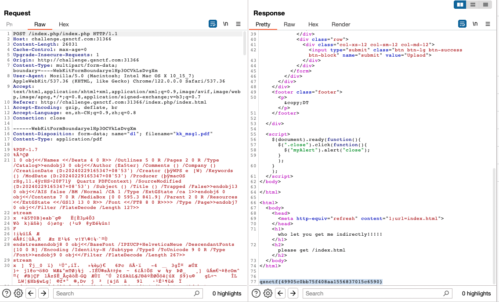This screenshot has height=302, width=499.
Task: Show non-printable characters in Response pane
Action: (475, 24)
